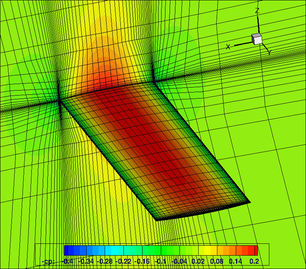Screen dimensions: 306x269
Task: Select the Y axis label of the triad
Action: pyautogui.click(x=270, y=52)
